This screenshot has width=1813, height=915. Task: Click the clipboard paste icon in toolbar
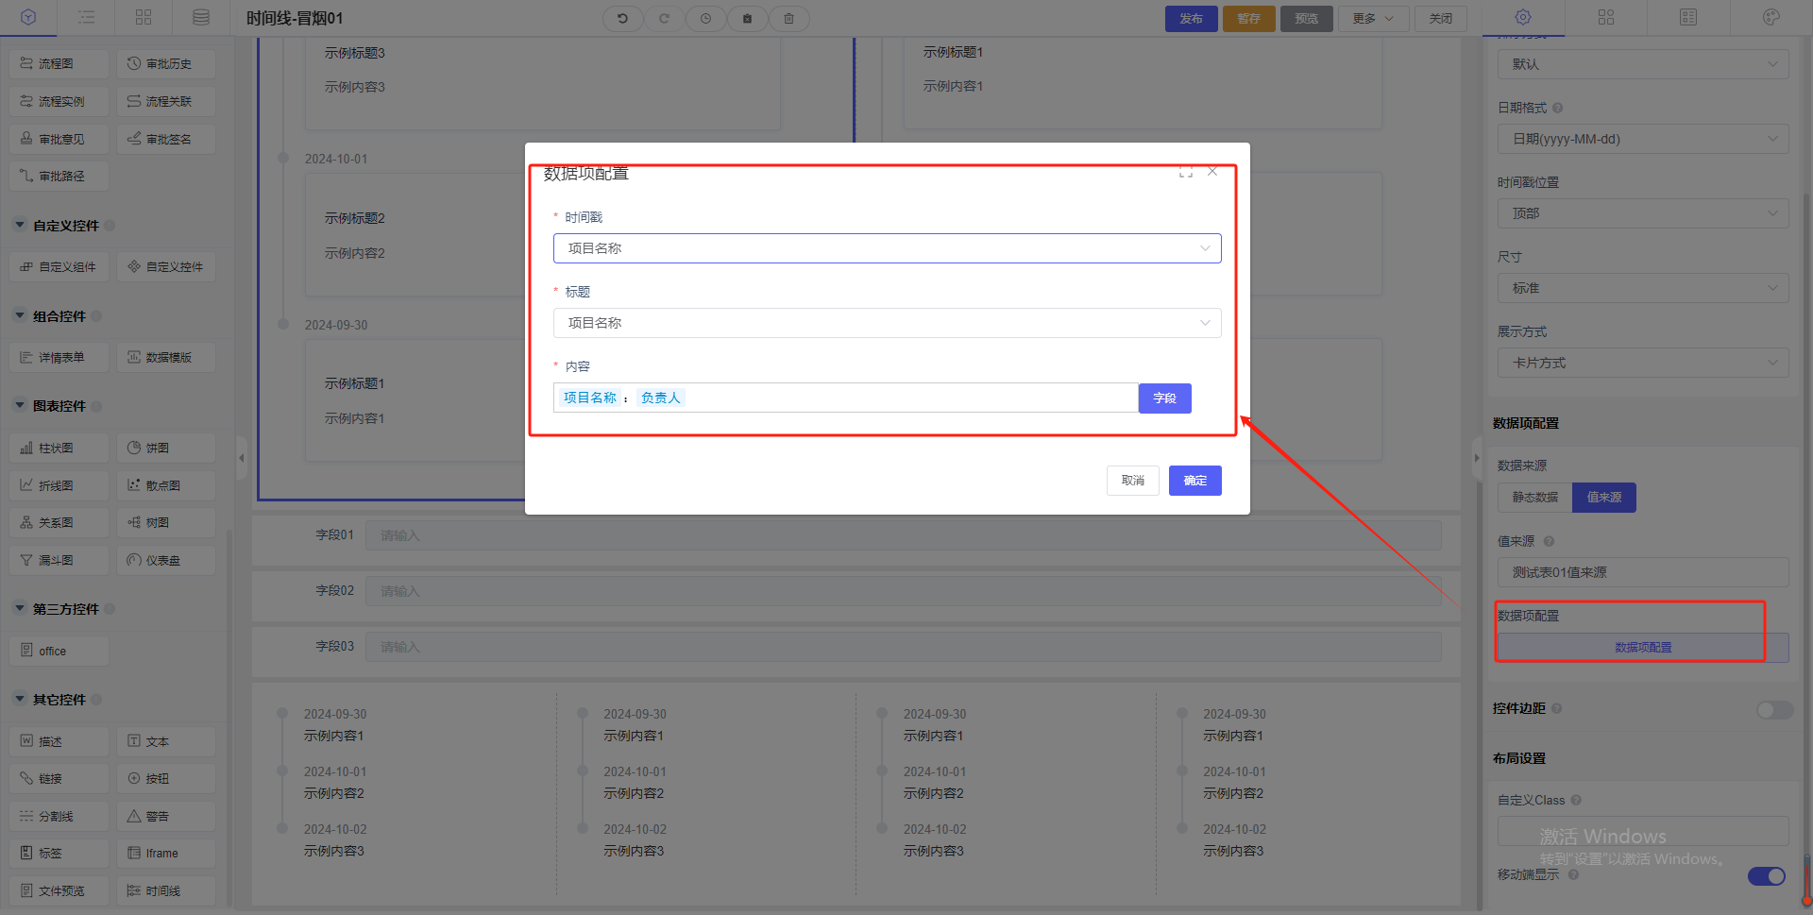point(747,18)
